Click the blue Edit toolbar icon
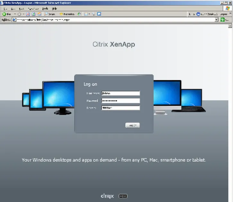The height and width of the screenshot is (202, 234). [99, 14]
